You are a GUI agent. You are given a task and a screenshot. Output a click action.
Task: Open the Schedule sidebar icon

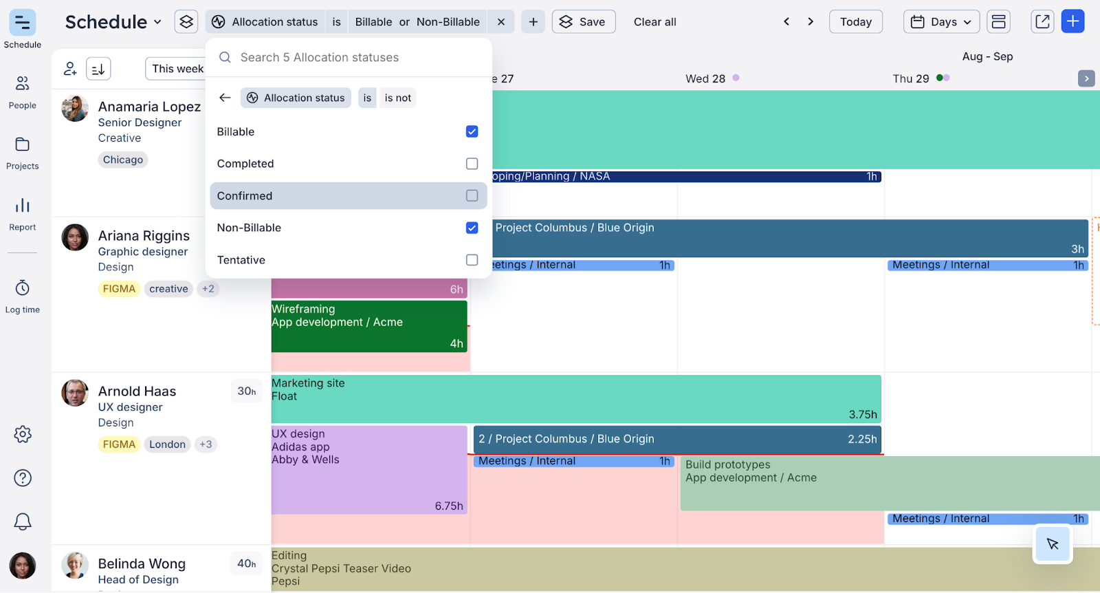click(x=23, y=23)
